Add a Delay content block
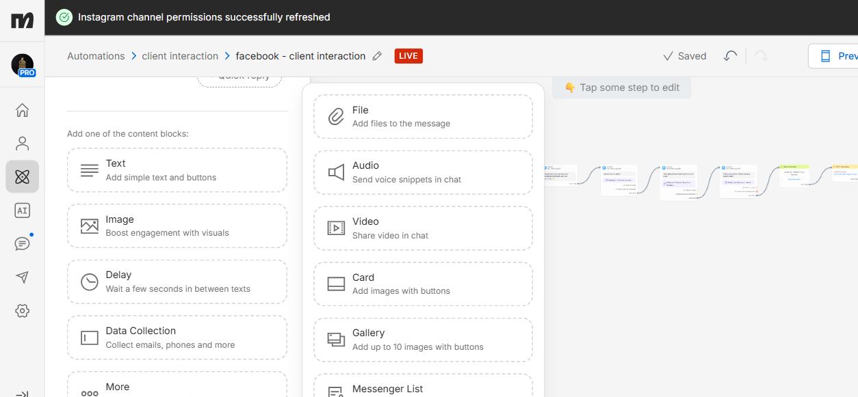 177,282
